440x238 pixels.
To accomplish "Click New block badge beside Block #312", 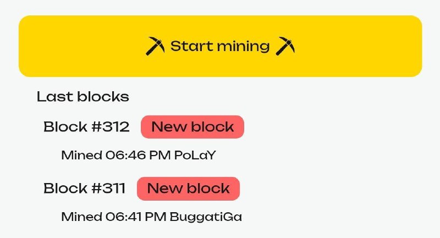I will pyautogui.click(x=193, y=127).
